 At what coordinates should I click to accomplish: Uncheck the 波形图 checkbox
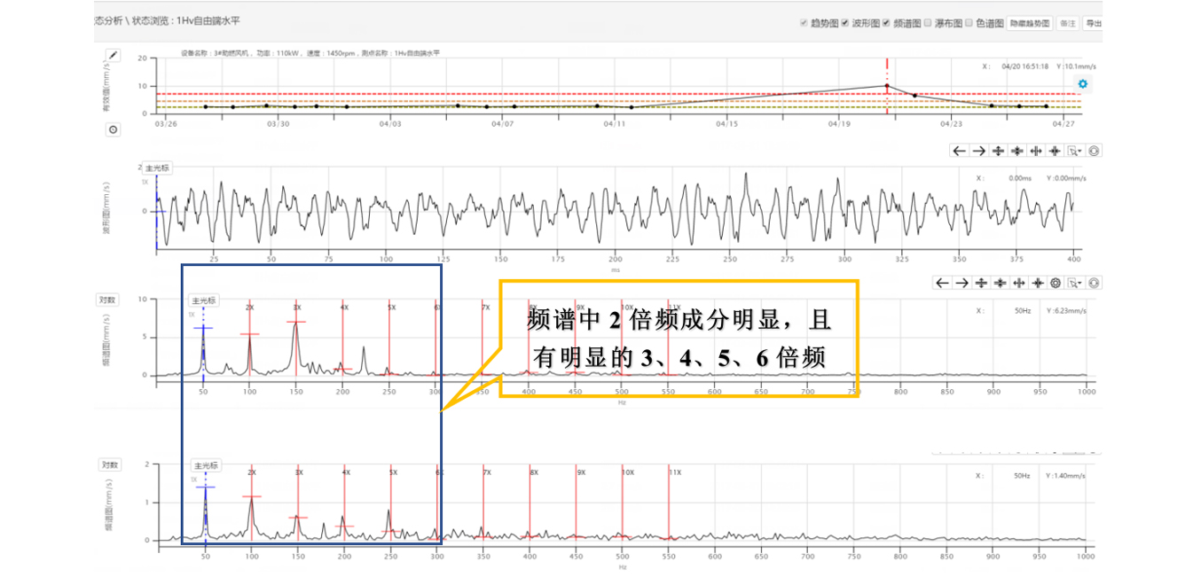(845, 23)
